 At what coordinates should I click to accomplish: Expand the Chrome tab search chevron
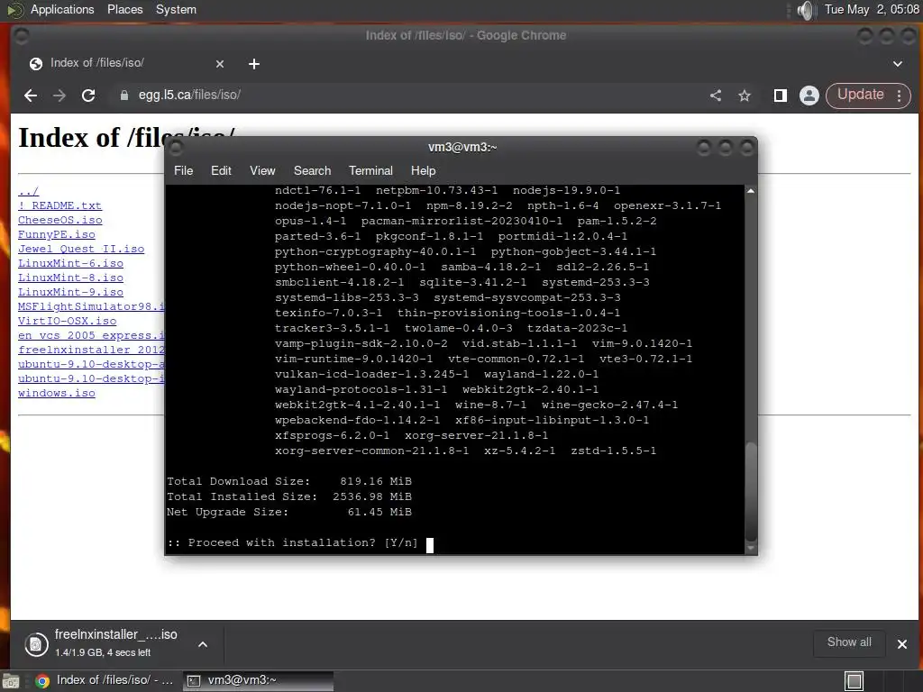[x=898, y=64]
